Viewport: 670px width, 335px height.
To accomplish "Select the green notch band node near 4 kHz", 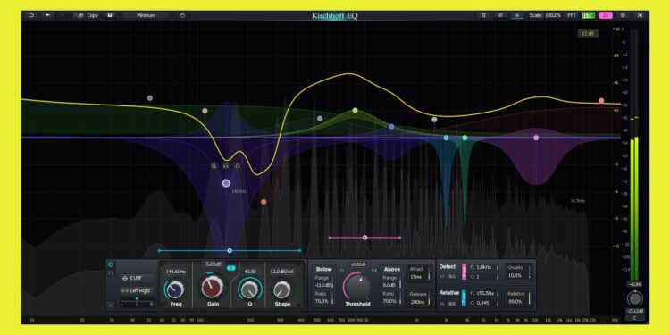I will click(465, 138).
